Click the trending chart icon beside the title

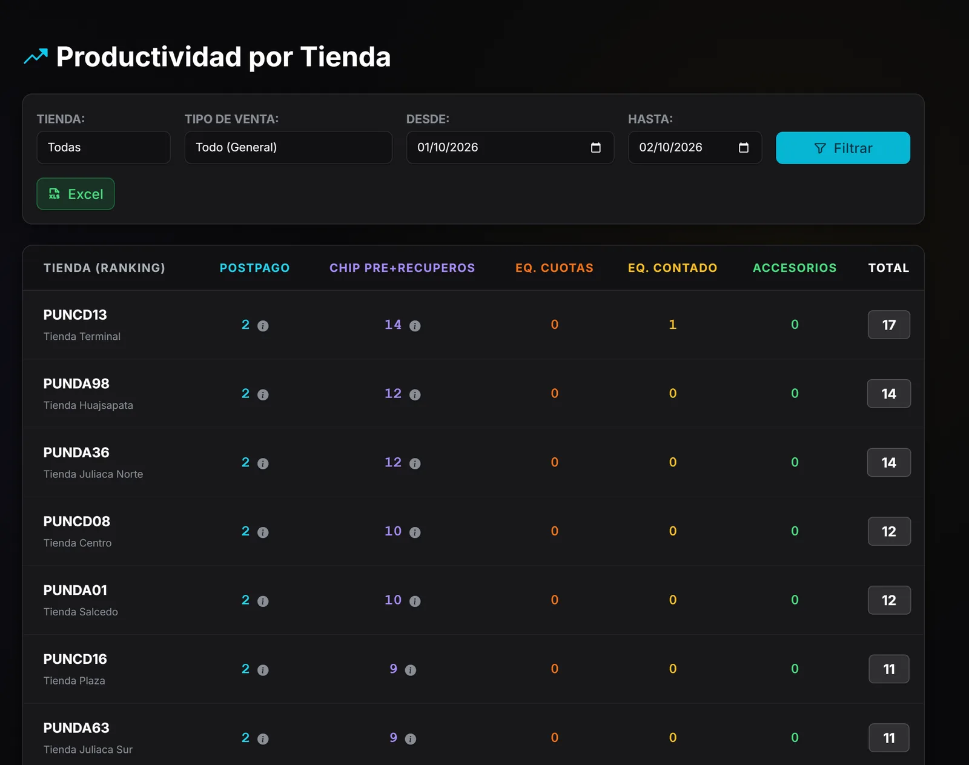click(36, 56)
